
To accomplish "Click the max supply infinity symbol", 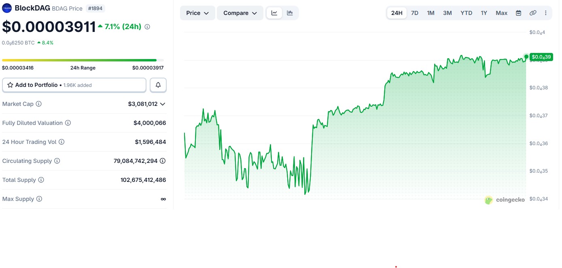I will 163,199.
